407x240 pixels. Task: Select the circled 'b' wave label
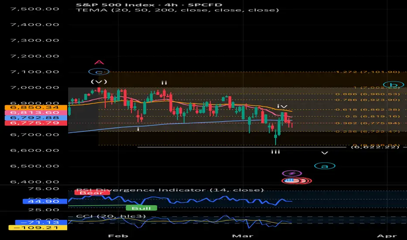393,85
